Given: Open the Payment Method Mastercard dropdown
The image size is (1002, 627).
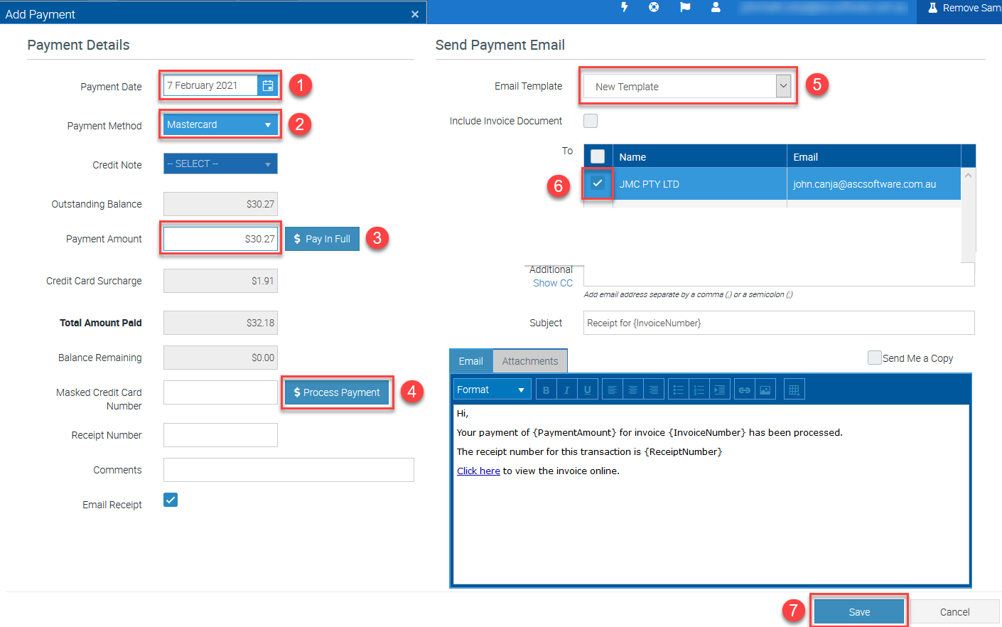Looking at the screenshot, I should 220,125.
